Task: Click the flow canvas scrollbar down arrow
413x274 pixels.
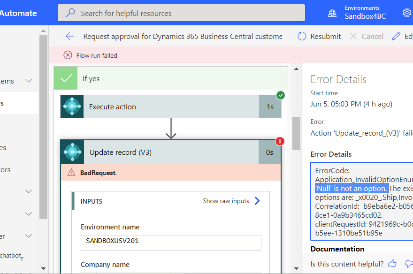Action: (x=296, y=268)
